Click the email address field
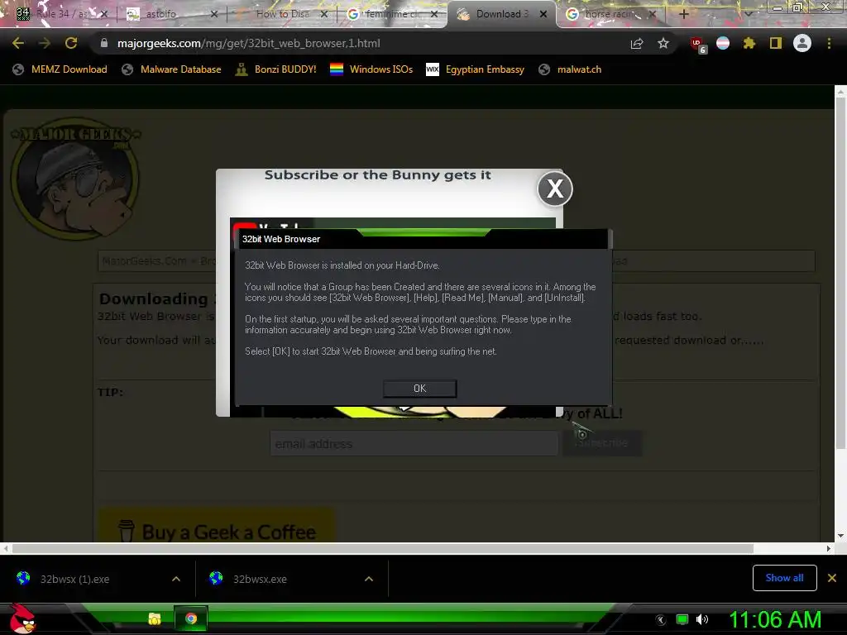 [414, 443]
